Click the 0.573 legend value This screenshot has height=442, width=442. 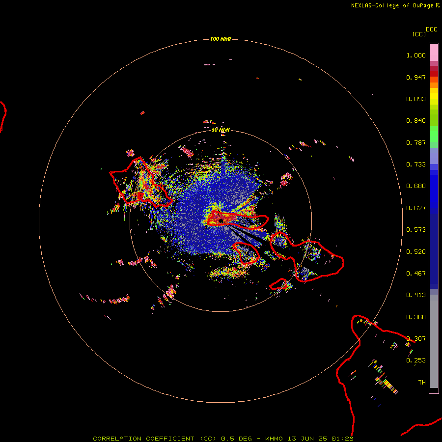[416, 230]
